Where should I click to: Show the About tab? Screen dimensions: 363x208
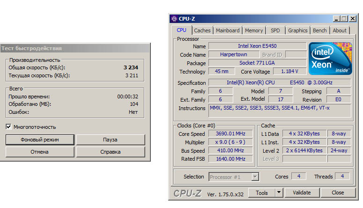340,30
